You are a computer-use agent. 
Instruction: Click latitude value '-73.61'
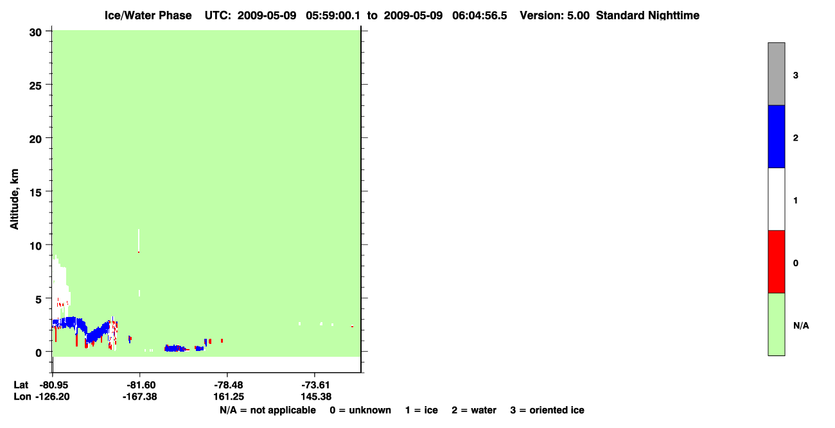[314, 384]
